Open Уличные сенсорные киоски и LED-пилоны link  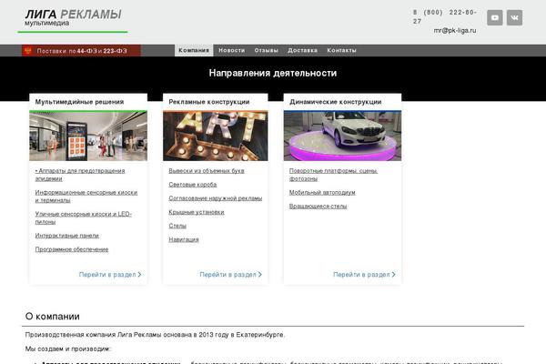pyautogui.click(x=83, y=217)
